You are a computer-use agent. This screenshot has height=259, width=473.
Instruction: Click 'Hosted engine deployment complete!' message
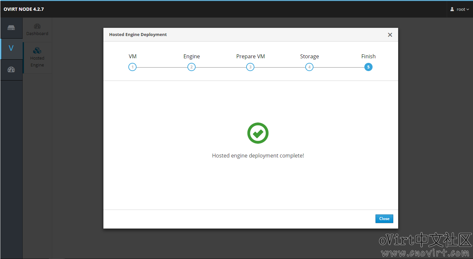pos(258,156)
